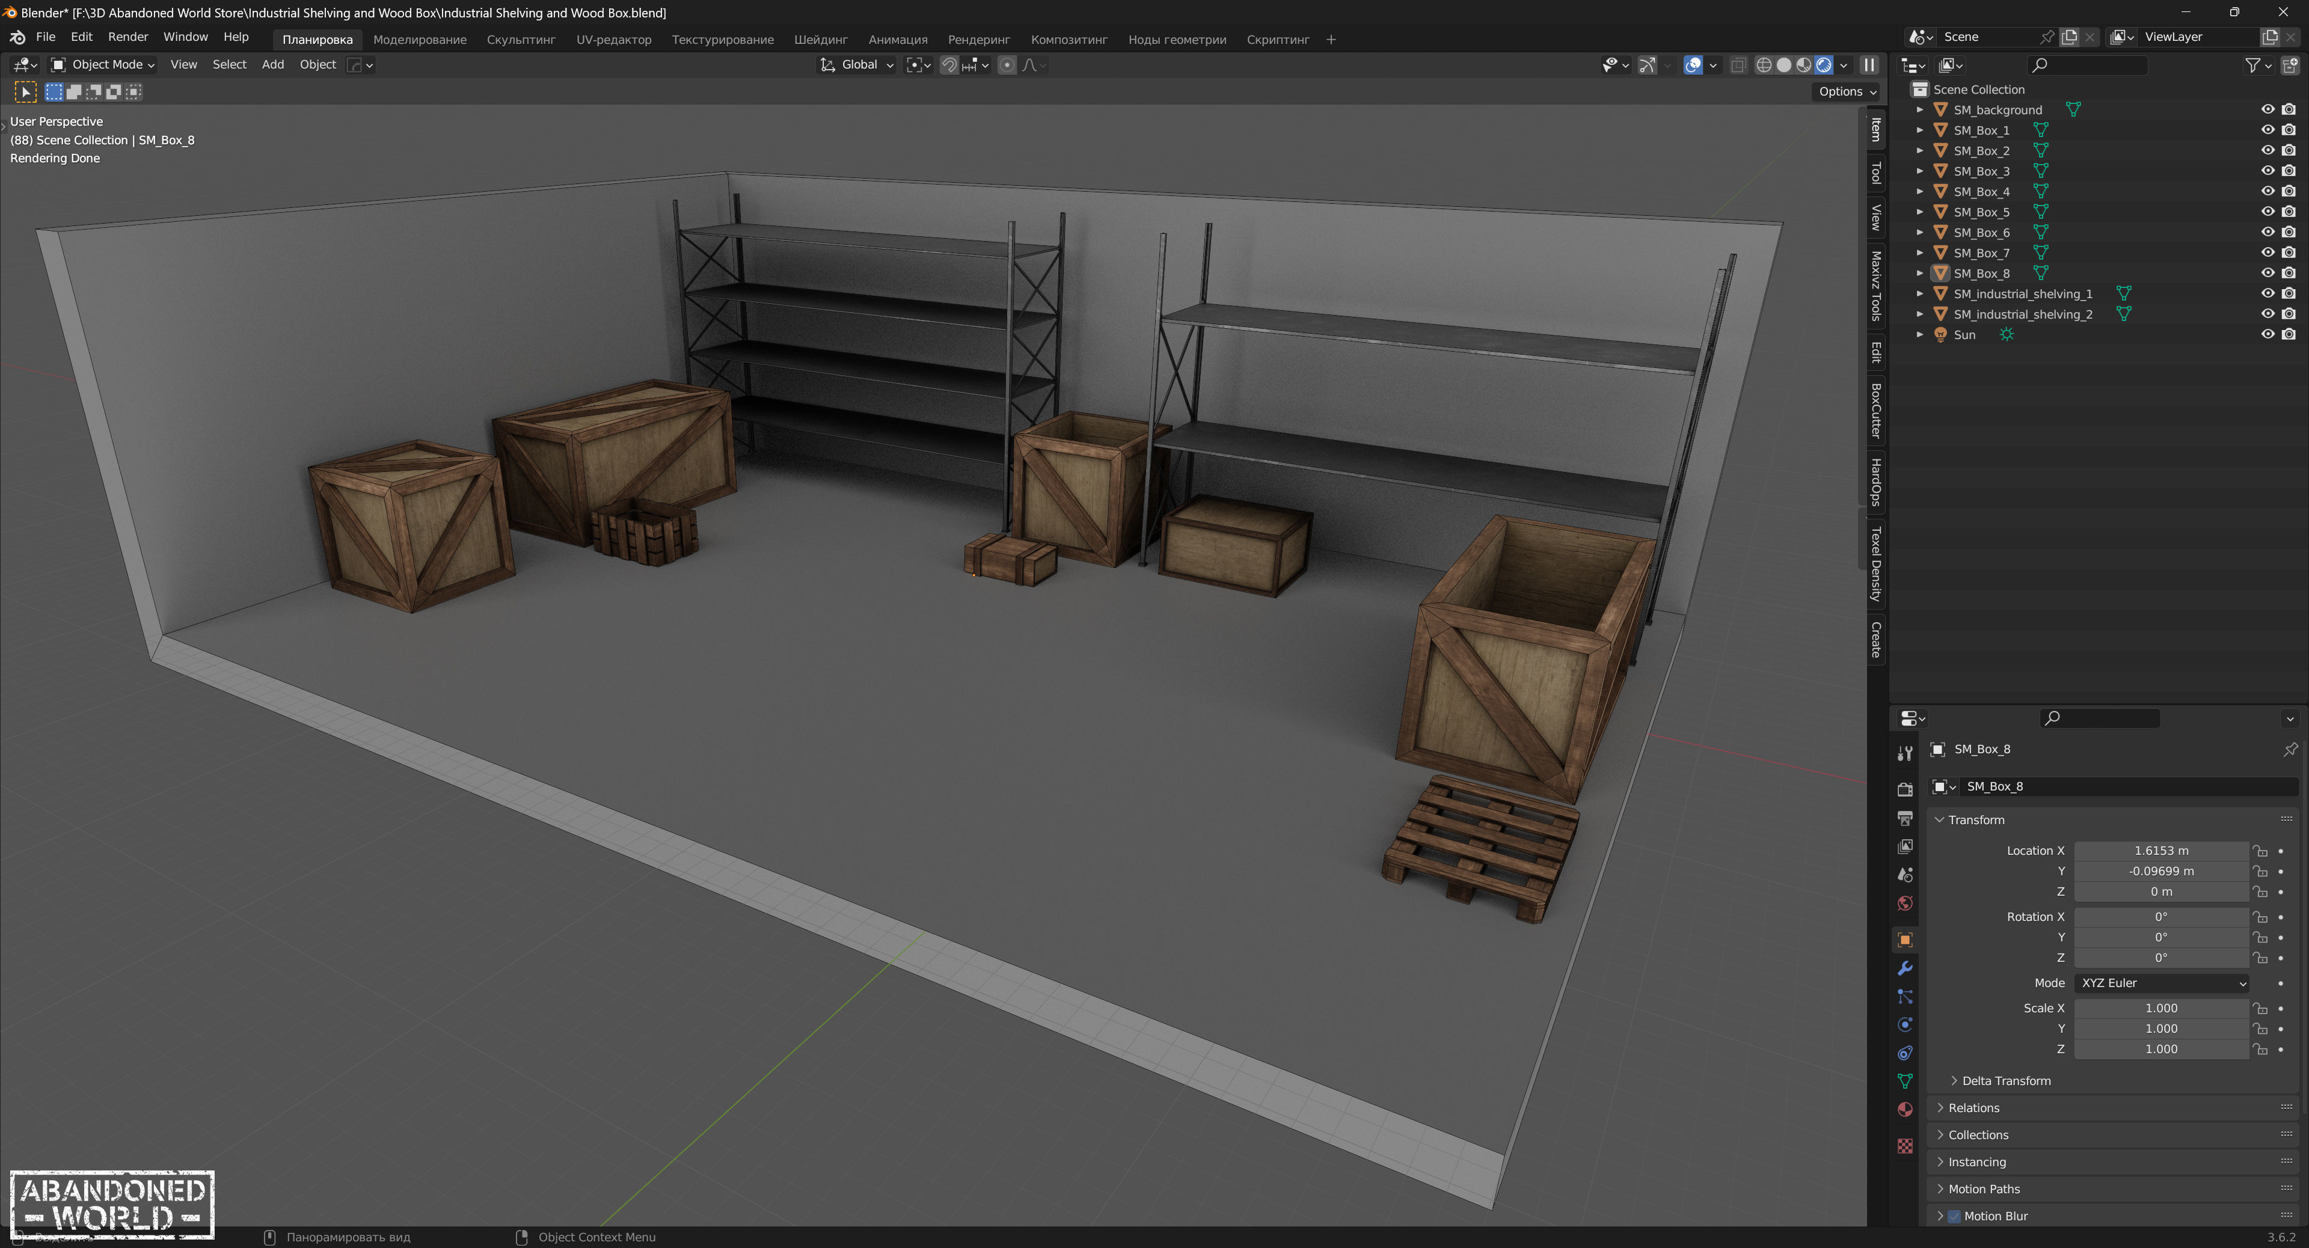Open the pivot point dropdown
Screen dimensions: 2309x1248
pos(918,64)
